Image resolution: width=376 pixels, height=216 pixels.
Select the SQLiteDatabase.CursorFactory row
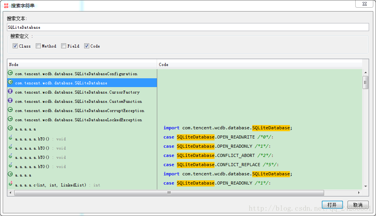click(82, 92)
